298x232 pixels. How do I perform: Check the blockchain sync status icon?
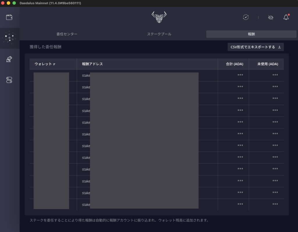(x=246, y=17)
